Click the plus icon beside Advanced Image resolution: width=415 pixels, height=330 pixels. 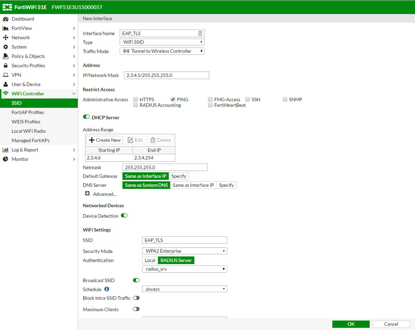click(x=87, y=194)
